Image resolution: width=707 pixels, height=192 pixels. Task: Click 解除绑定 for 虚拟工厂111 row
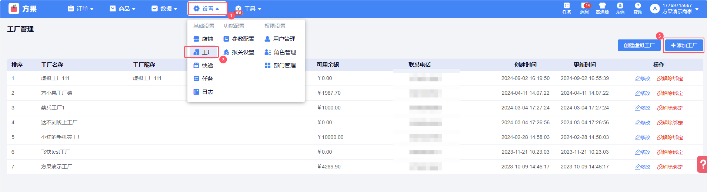670,78
